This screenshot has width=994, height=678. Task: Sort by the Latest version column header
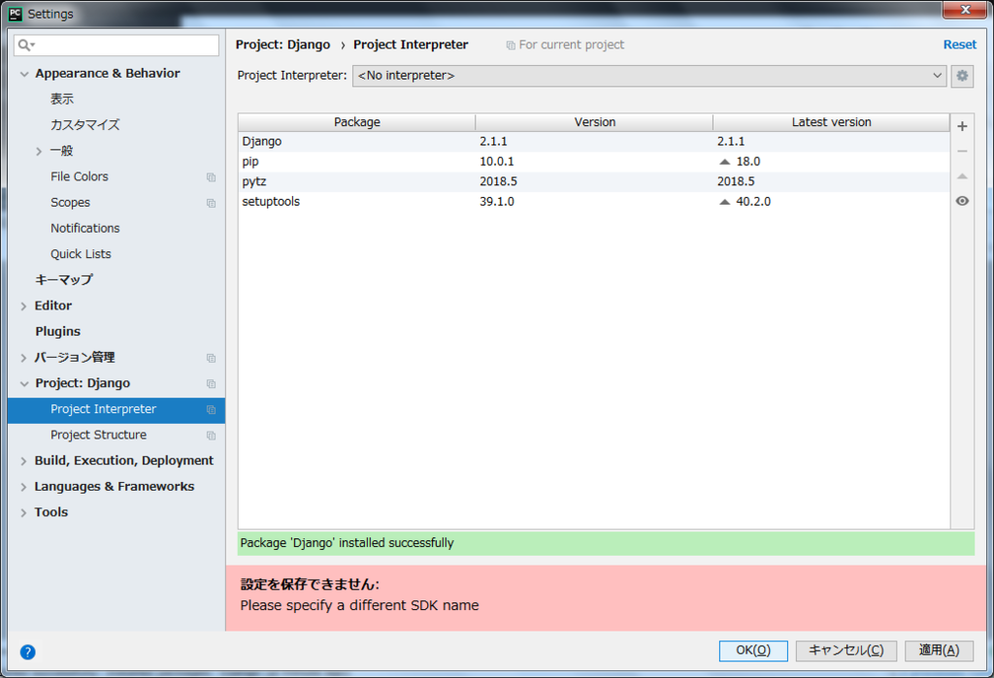coord(831,122)
